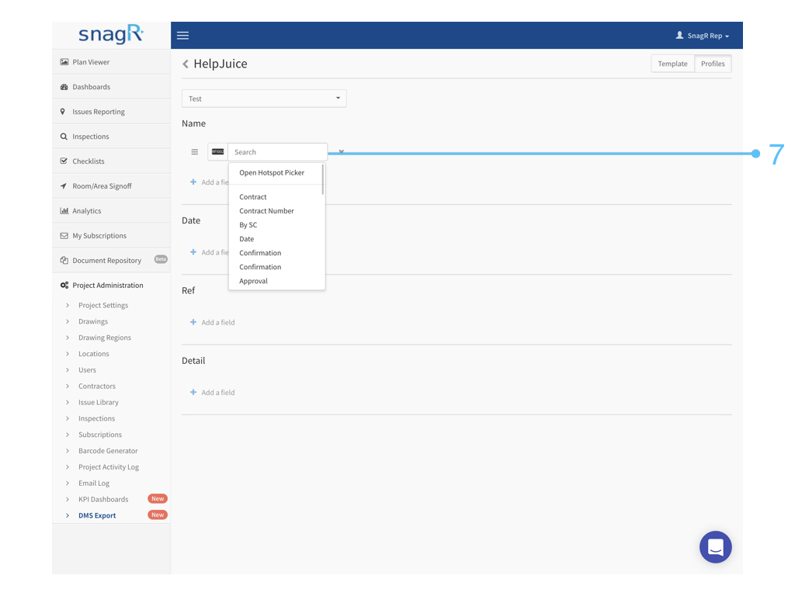Screen dimensions: 795x596
Task: Click the Plan Viewer image icon
Action: point(64,62)
